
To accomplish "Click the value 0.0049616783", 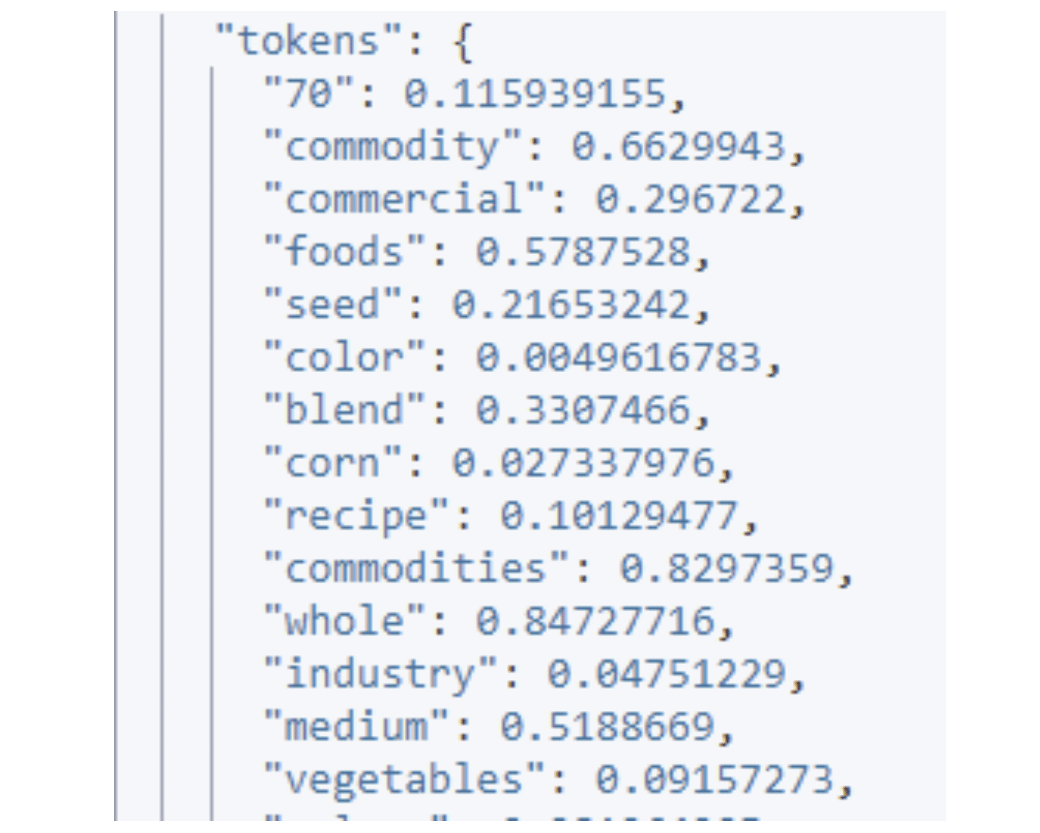I will 618,357.
